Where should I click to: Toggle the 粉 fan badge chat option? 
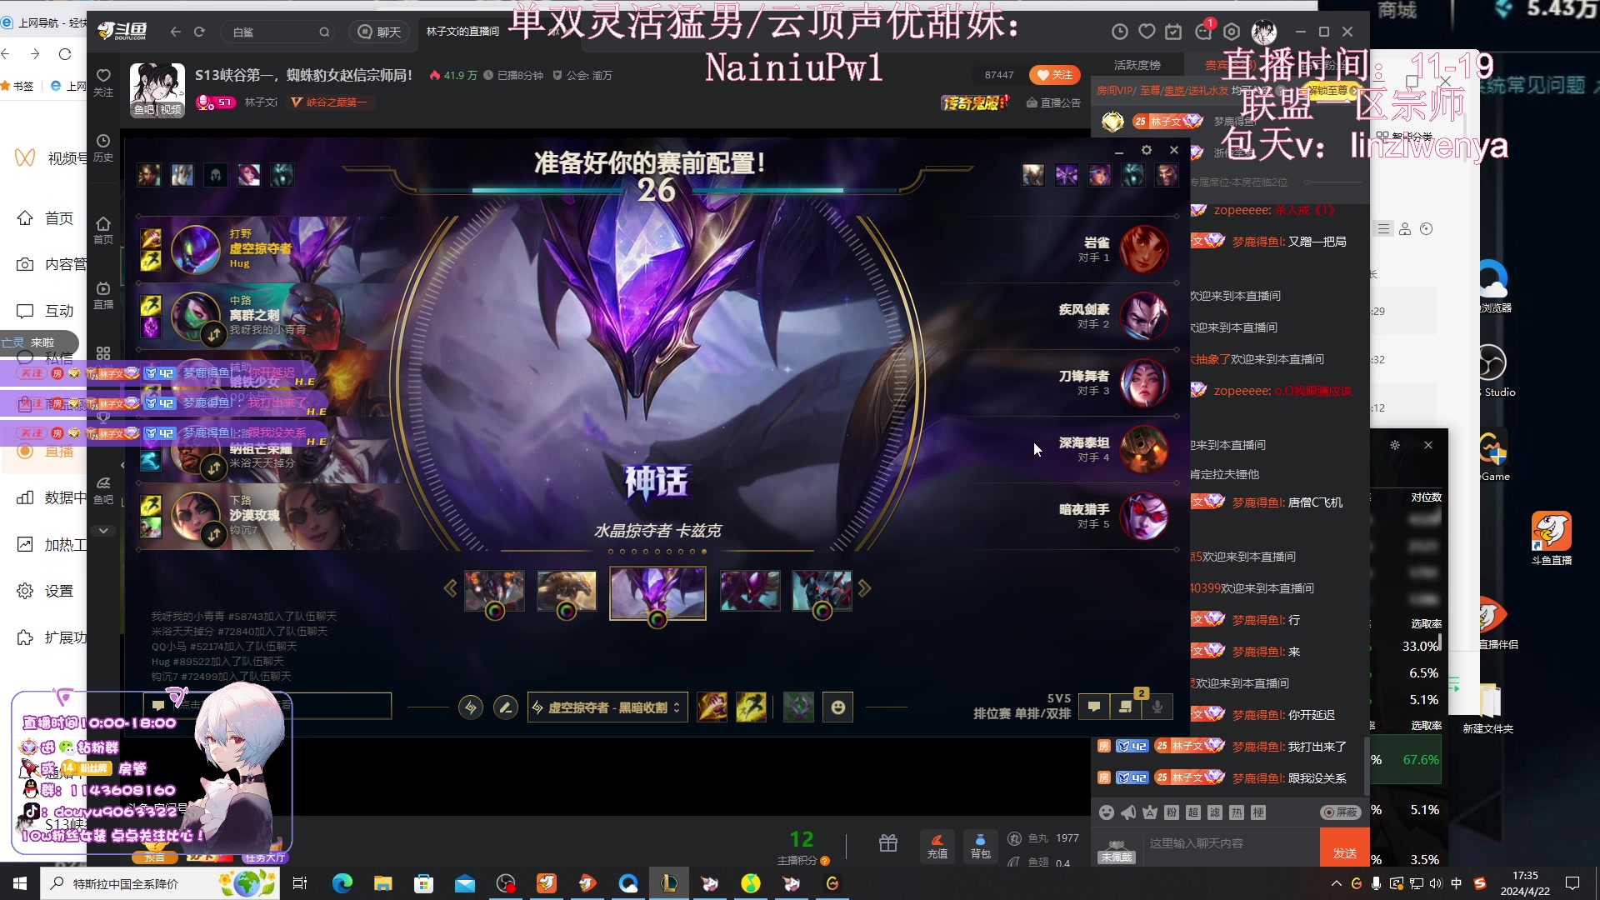tap(1172, 812)
